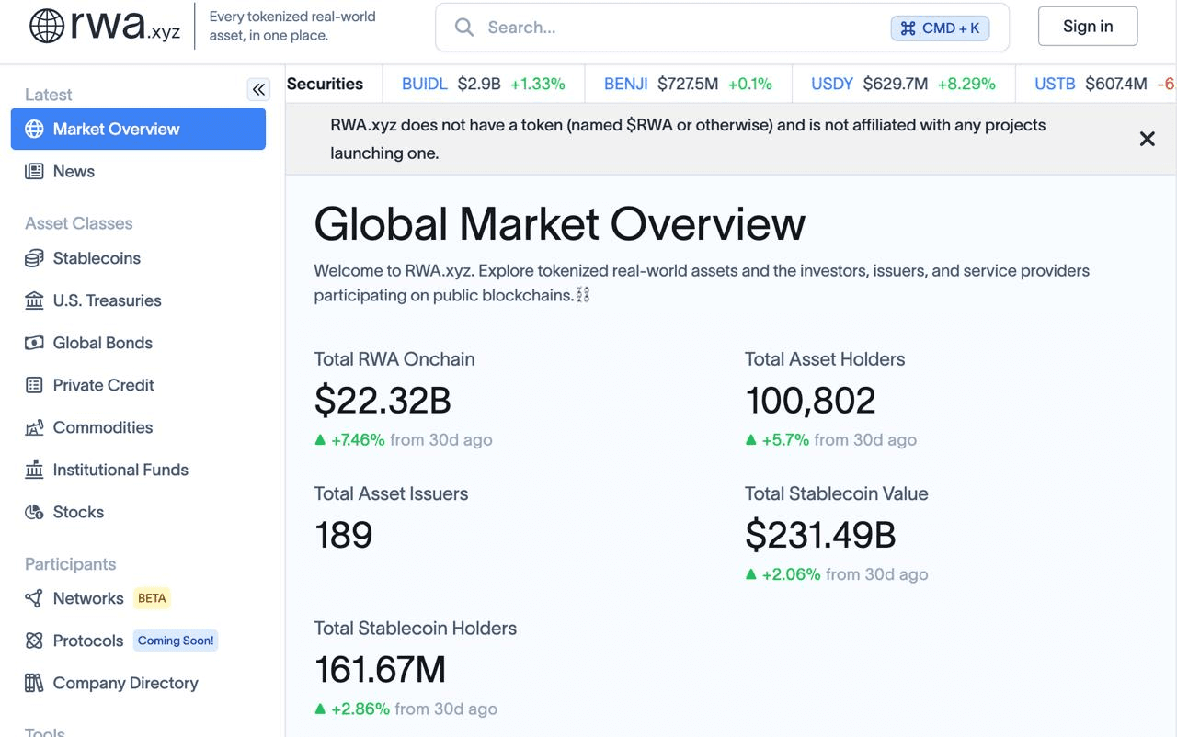Open Networks participants page

point(88,598)
